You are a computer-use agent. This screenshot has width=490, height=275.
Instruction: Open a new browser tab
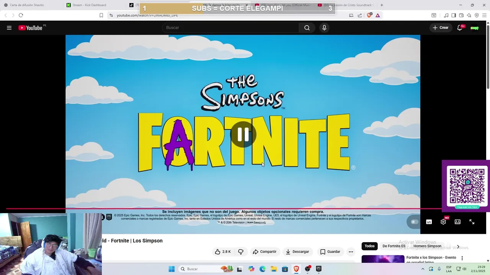point(382,5)
